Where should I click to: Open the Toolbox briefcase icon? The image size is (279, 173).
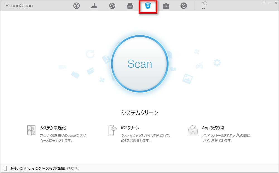point(166,6)
